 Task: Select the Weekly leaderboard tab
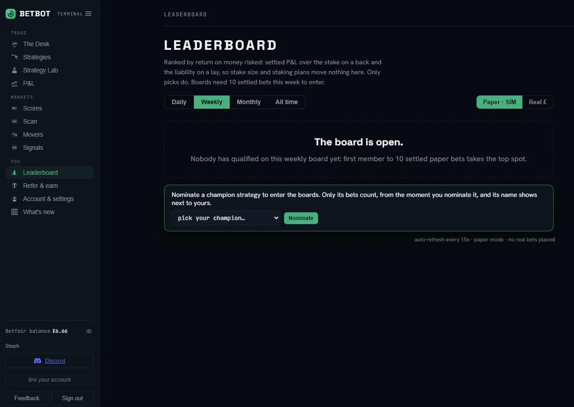212,102
